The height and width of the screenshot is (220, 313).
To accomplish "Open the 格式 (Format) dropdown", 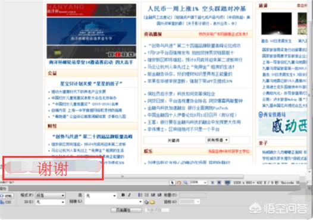I will [x=50, y=196].
